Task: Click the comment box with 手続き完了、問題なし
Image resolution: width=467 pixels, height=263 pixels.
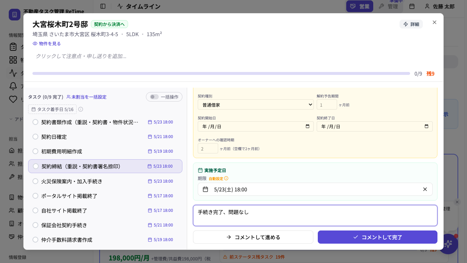Action: pos(315,216)
